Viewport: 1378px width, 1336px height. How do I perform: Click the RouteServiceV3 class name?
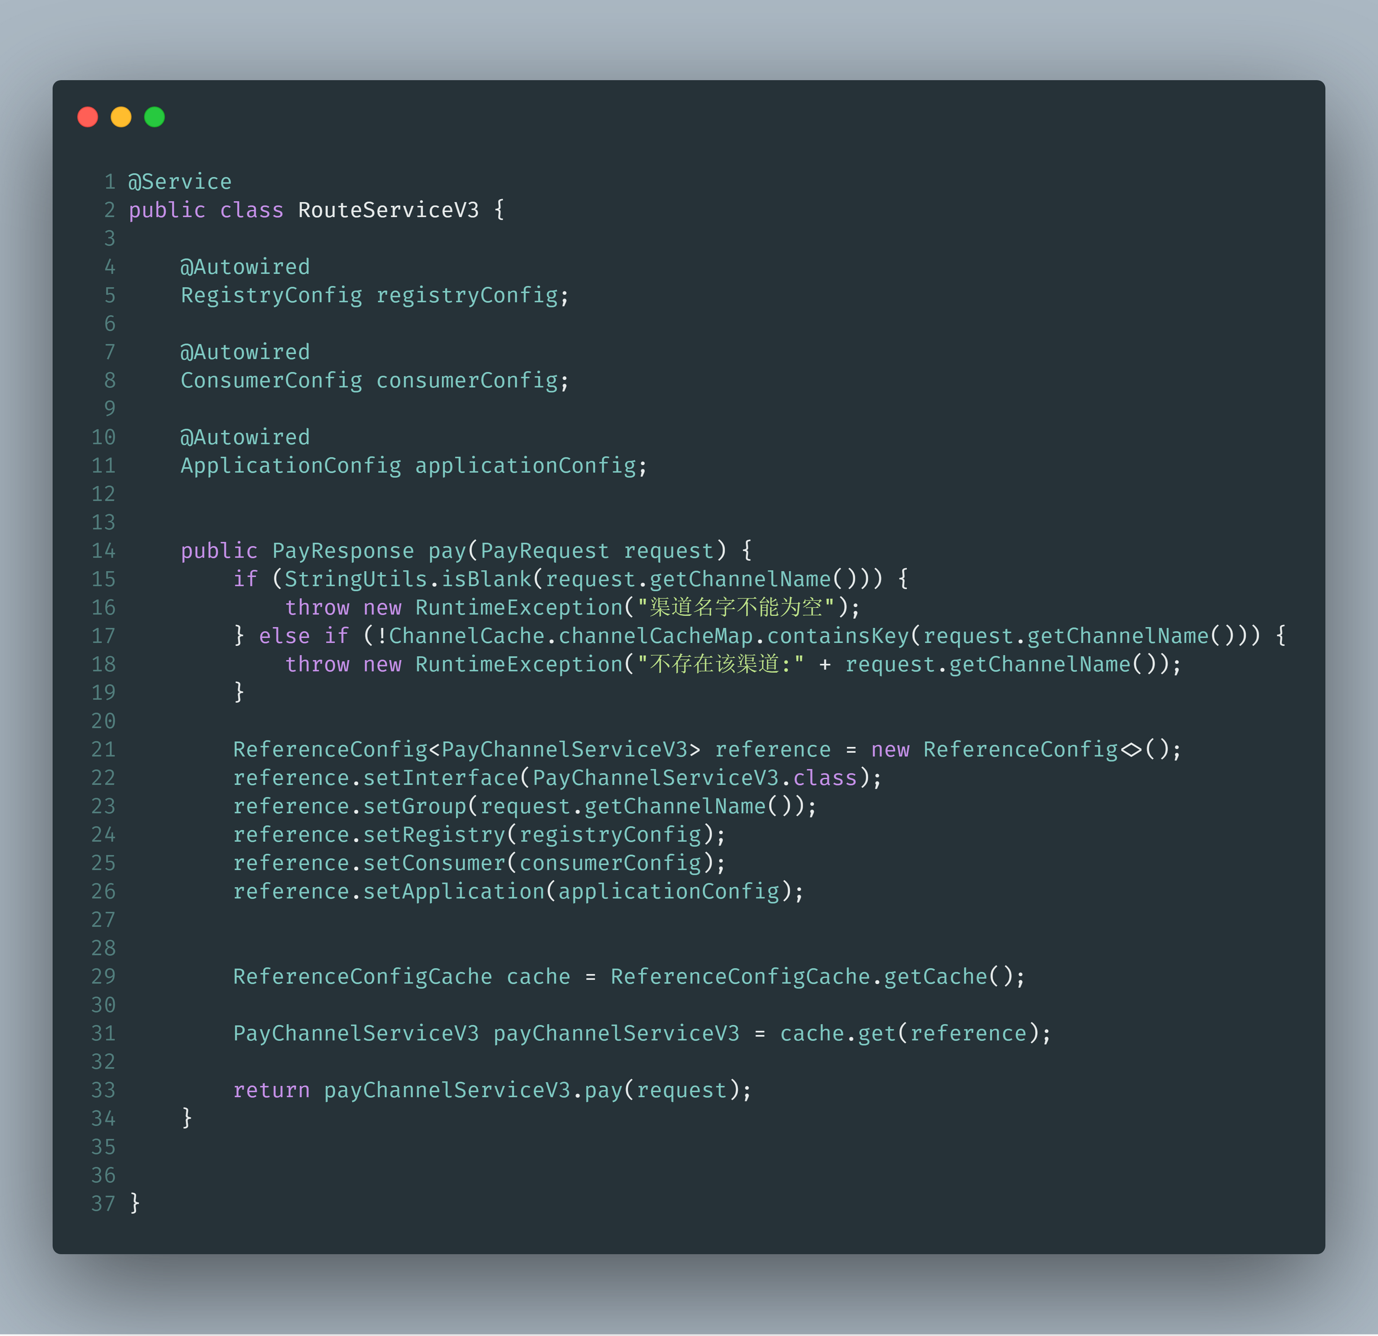(x=388, y=210)
